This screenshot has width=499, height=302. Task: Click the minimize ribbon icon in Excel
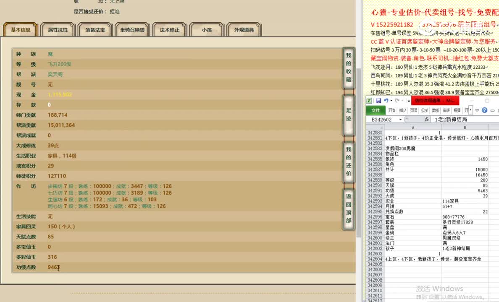[492, 110]
